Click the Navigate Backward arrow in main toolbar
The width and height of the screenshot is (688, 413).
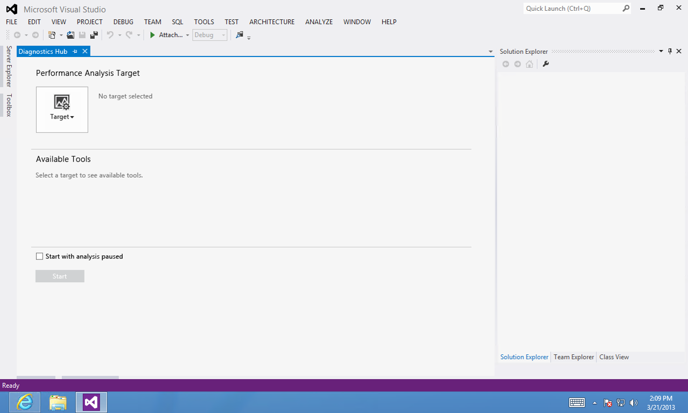coord(17,35)
